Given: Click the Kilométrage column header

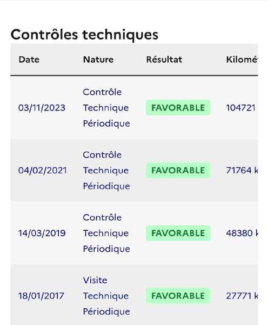Looking at the screenshot, I should [x=242, y=60].
